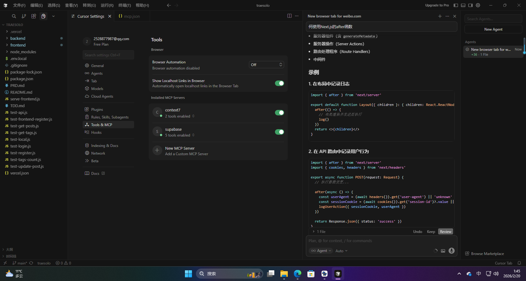
Task: Close the Cursor Settings tab
Action: (x=110, y=16)
